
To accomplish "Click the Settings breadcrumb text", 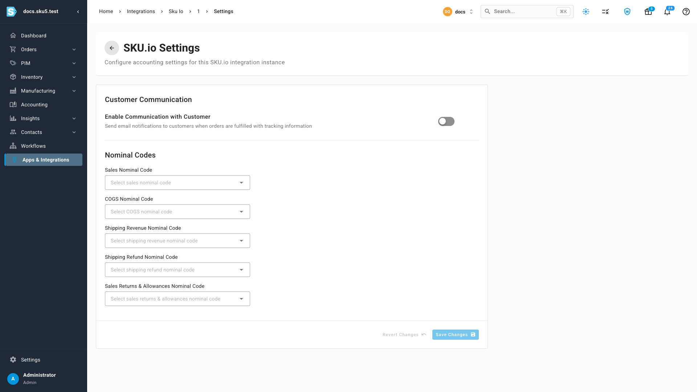I will pyautogui.click(x=224, y=12).
